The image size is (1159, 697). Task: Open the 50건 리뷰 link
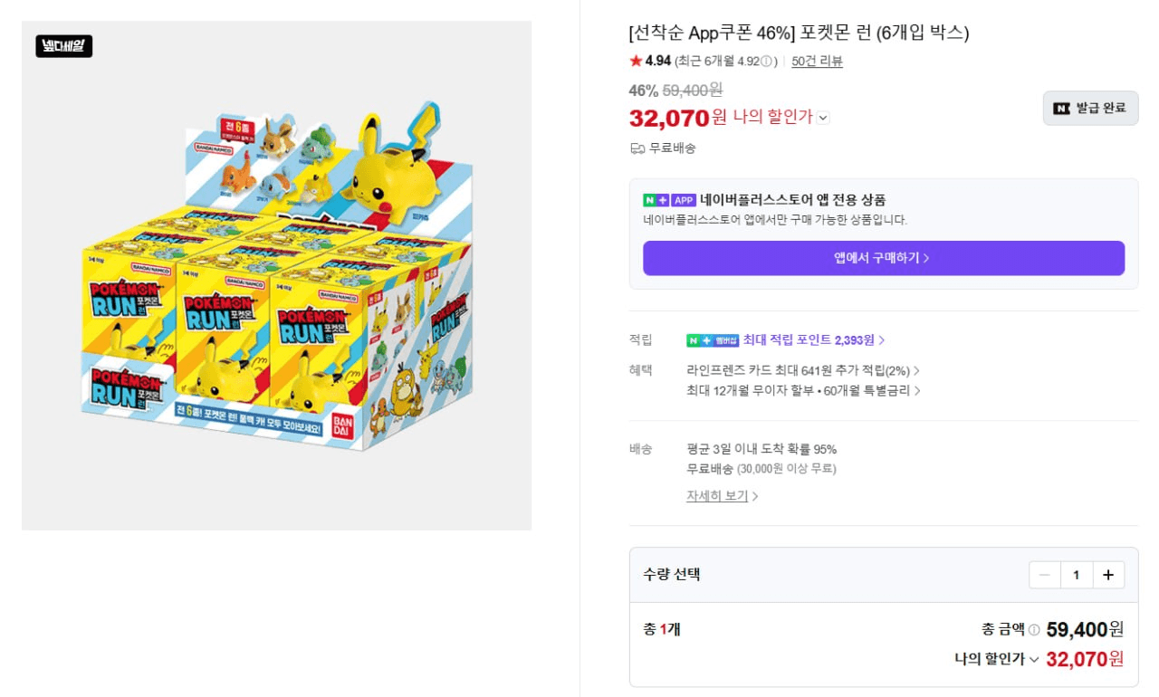tap(817, 62)
